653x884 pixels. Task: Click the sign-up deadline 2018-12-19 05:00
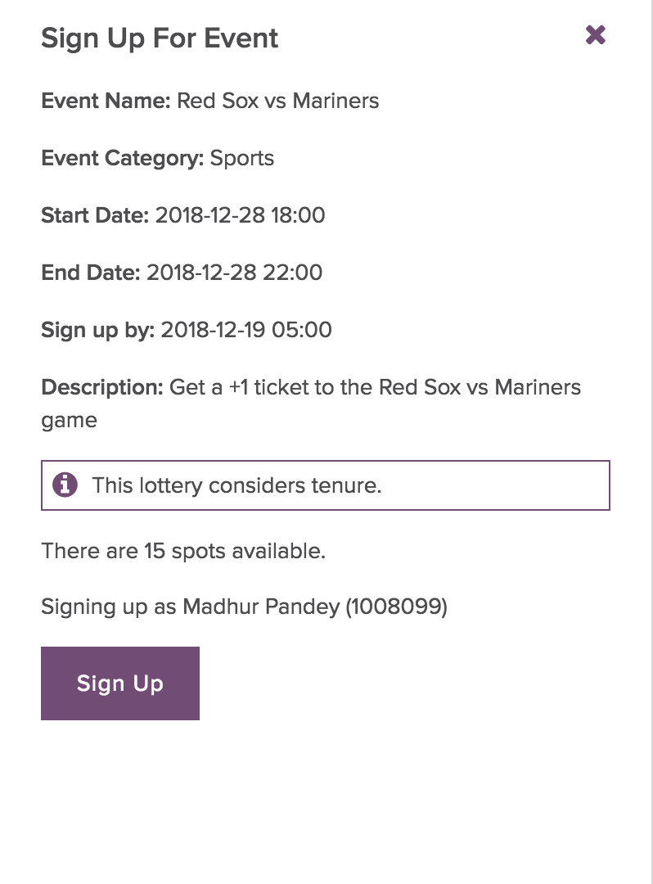point(246,330)
